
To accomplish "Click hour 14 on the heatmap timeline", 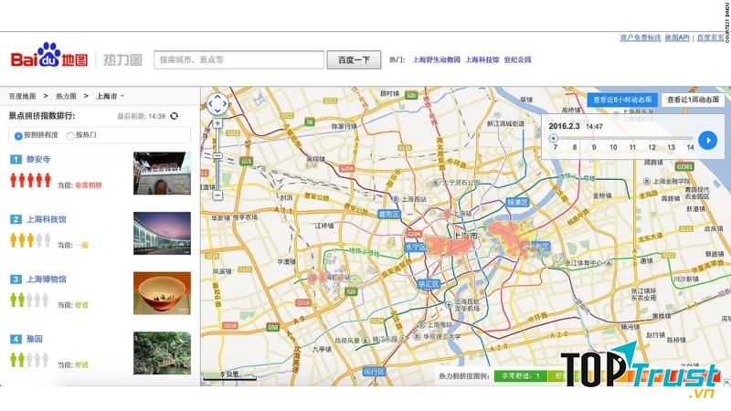I will pos(690,147).
